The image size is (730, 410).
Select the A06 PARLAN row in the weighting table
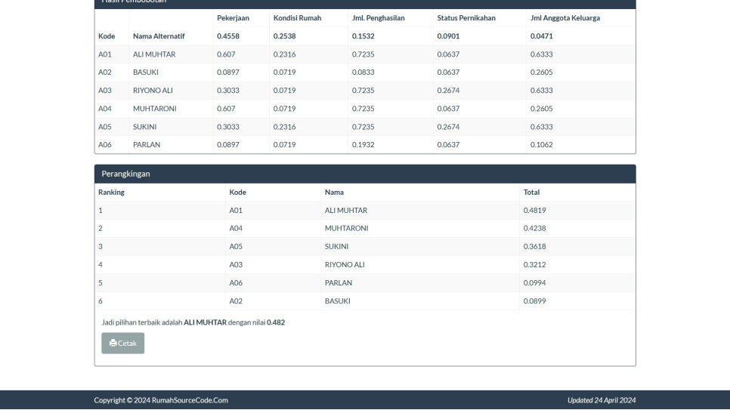147,145
